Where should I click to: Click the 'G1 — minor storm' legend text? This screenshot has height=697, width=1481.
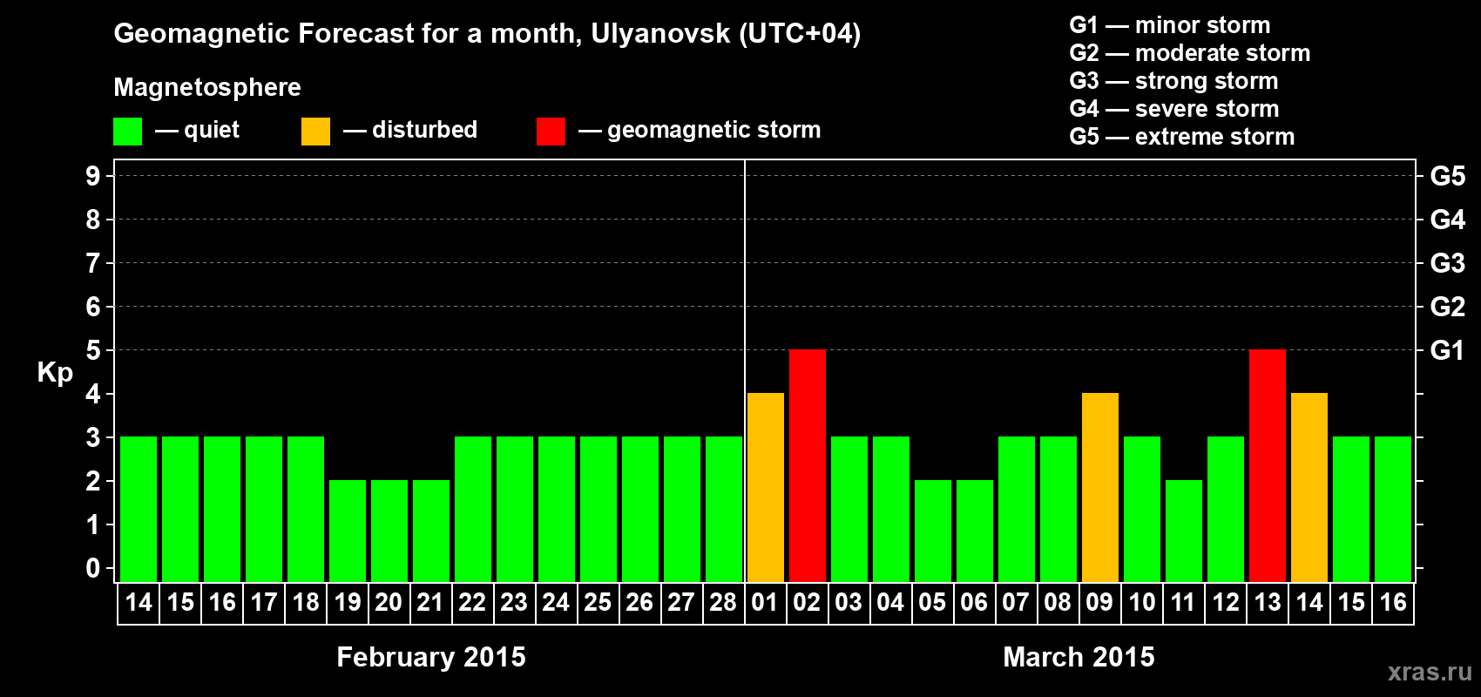[x=1169, y=25]
